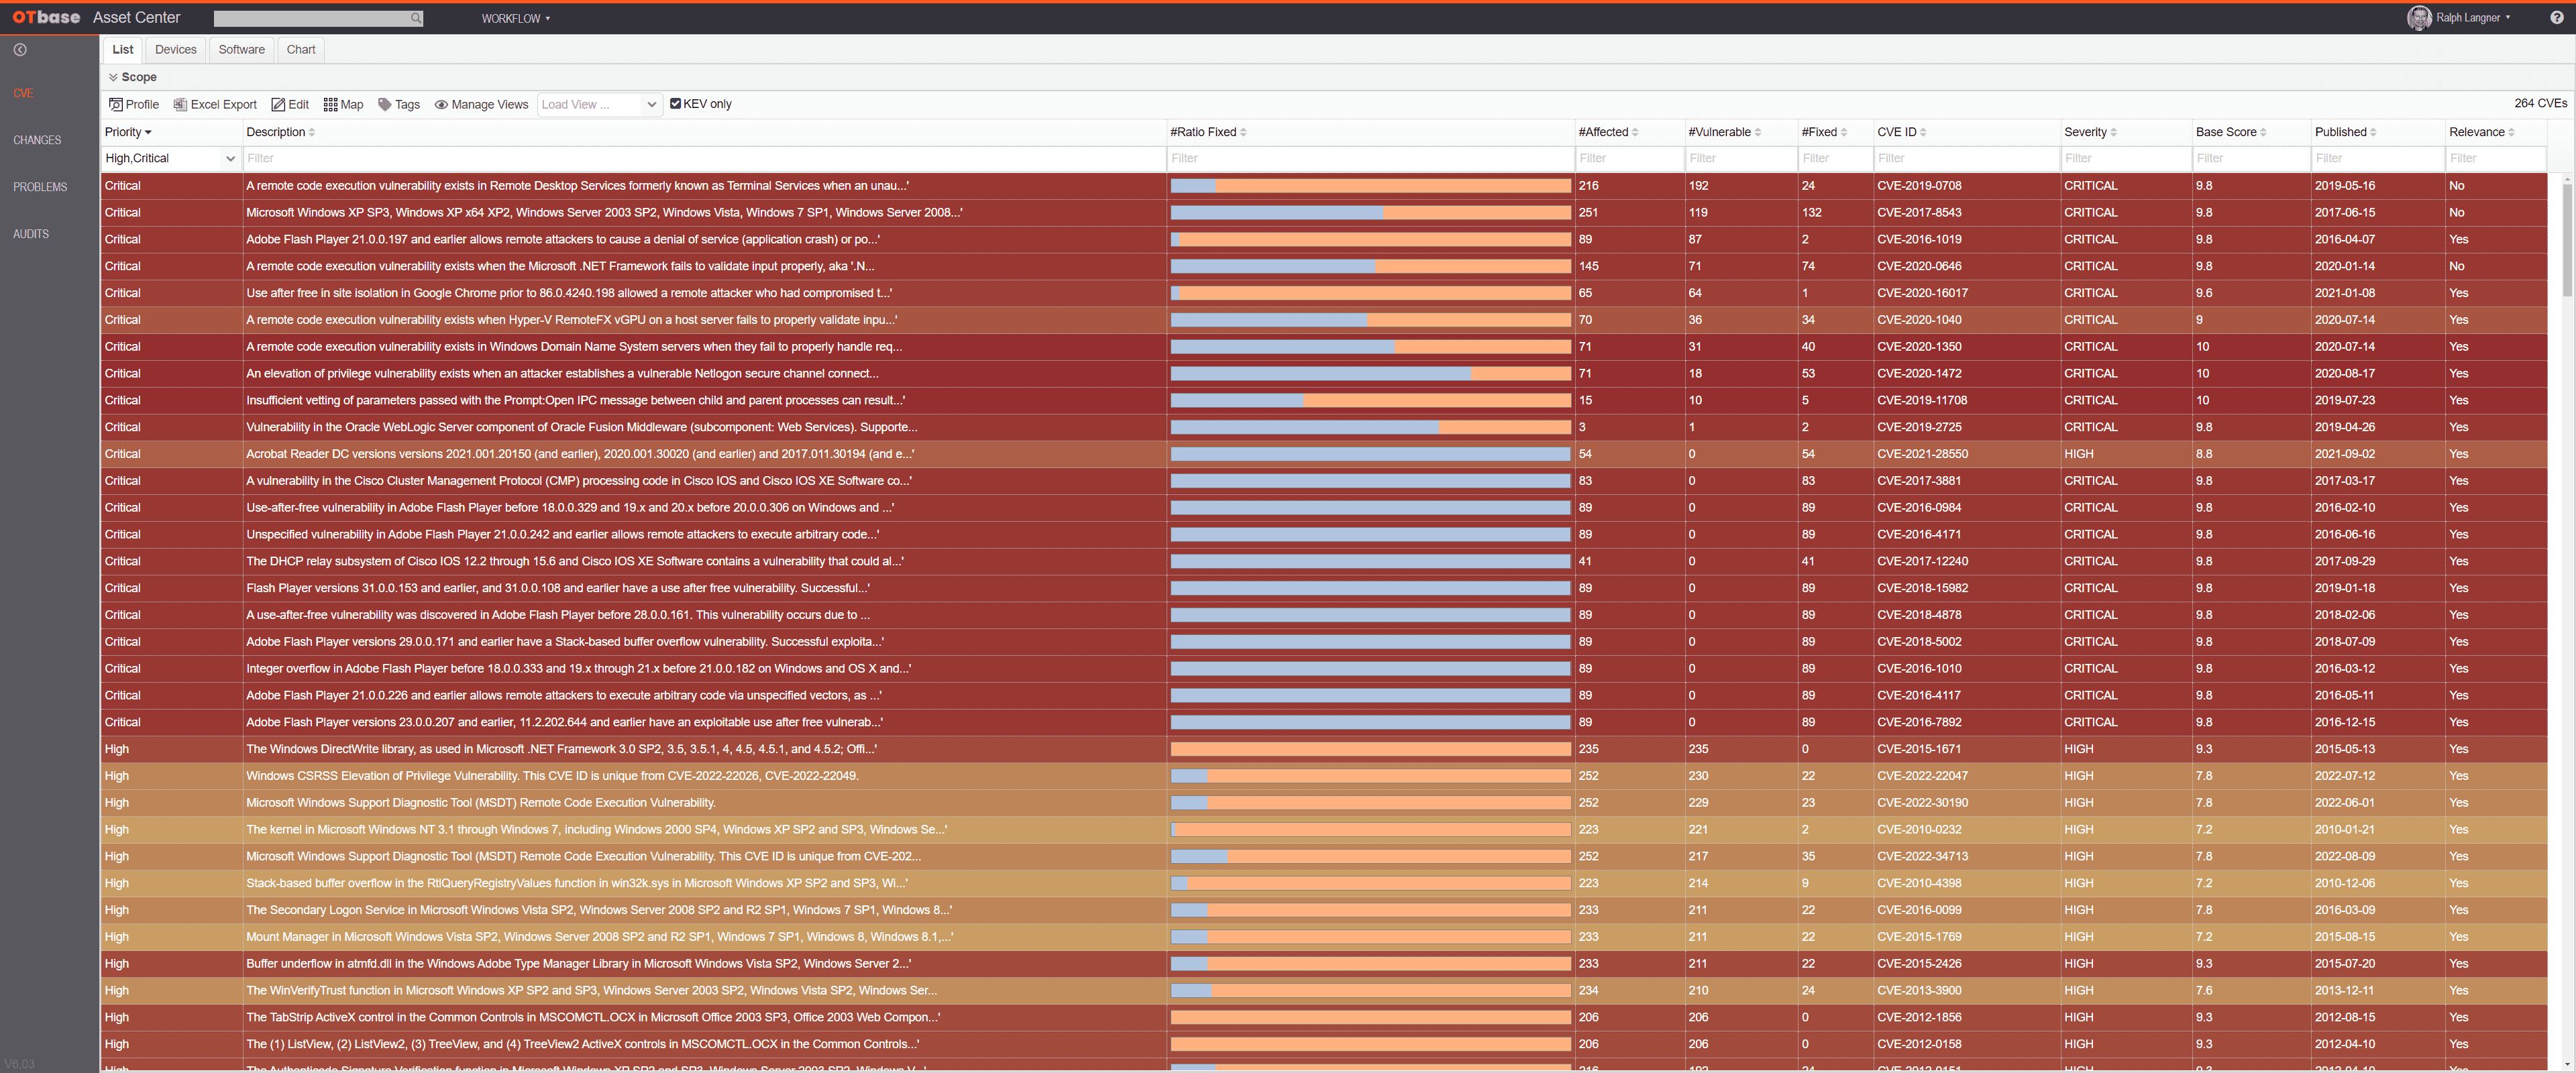This screenshot has height=1073, width=2576.
Task: Click the CVE-2019-11708 cell
Action: click(1966, 400)
